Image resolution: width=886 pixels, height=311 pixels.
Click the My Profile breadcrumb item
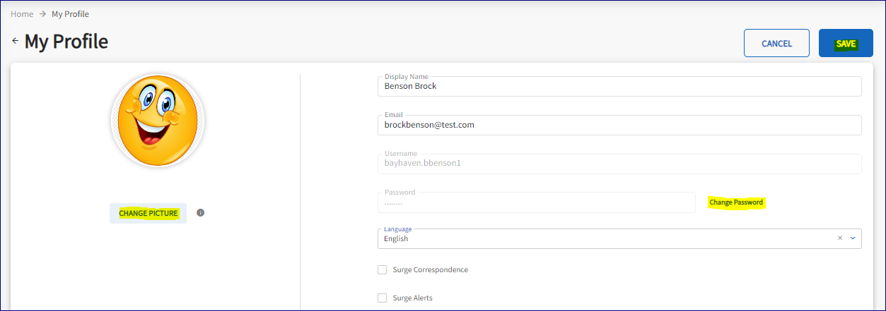click(70, 14)
